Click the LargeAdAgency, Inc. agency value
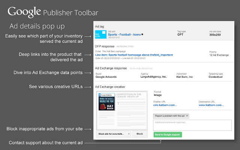 153,76
